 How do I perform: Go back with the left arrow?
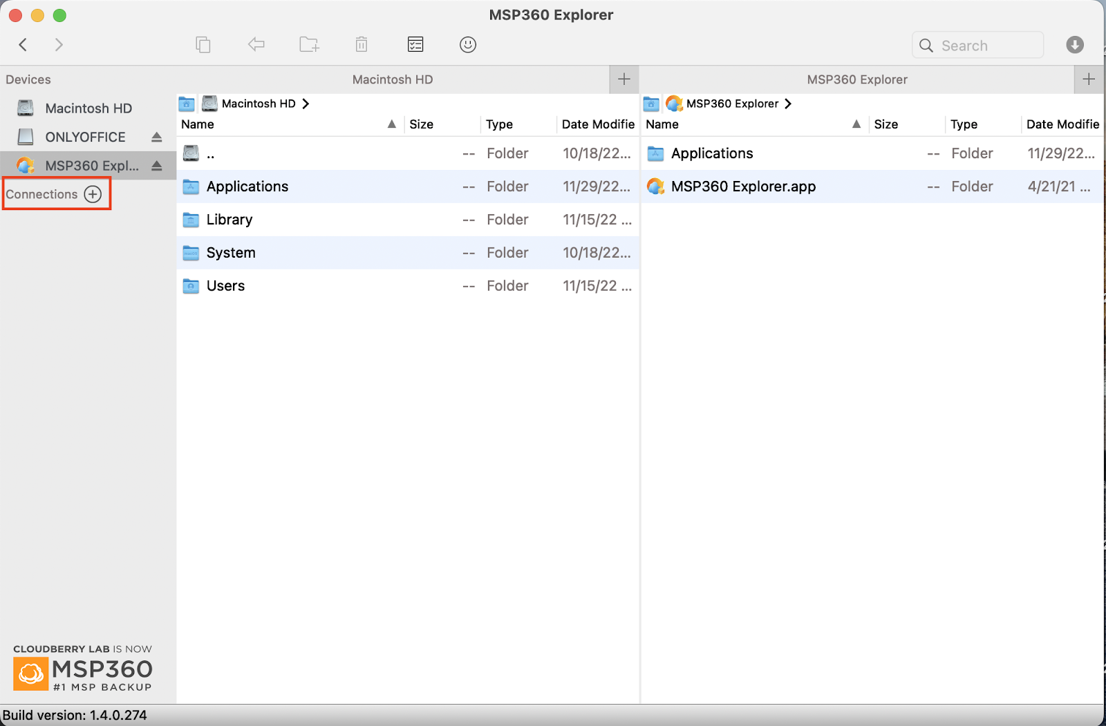pyautogui.click(x=23, y=45)
